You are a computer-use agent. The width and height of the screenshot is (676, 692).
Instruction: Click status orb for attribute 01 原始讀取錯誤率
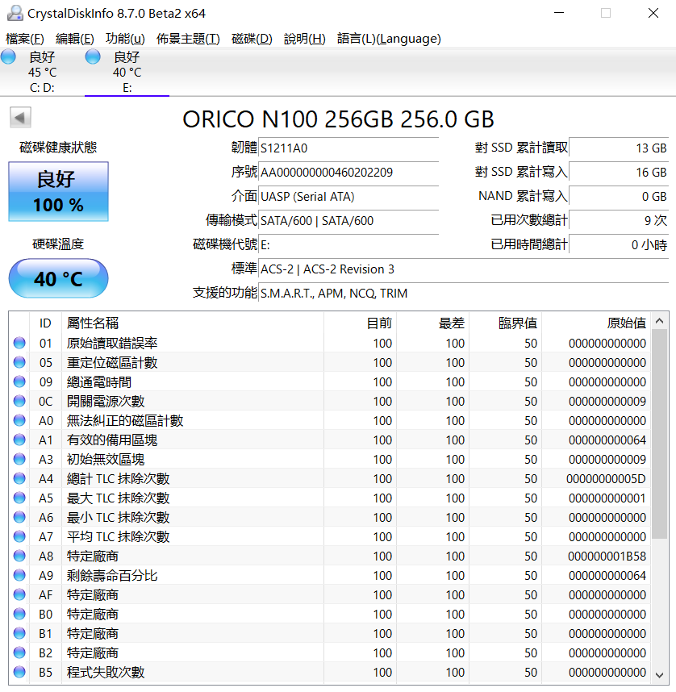pyautogui.click(x=19, y=343)
